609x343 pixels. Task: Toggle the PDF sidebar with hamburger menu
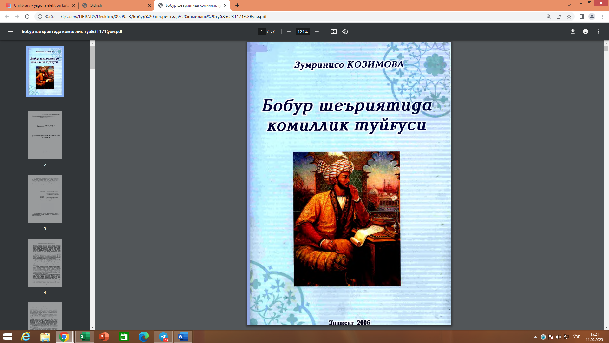click(11, 31)
